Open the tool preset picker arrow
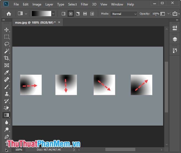The height and width of the screenshot is (153, 181). click(26, 14)
